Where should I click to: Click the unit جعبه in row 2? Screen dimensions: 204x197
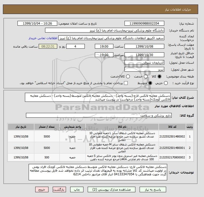[73, 148]
